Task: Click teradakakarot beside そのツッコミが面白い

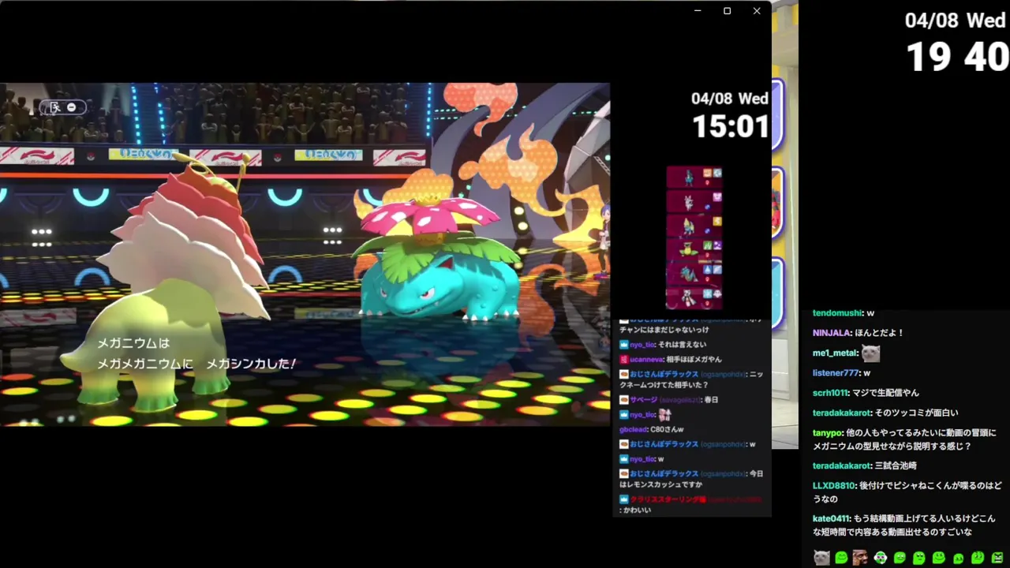Action: [x=842, y=413]
